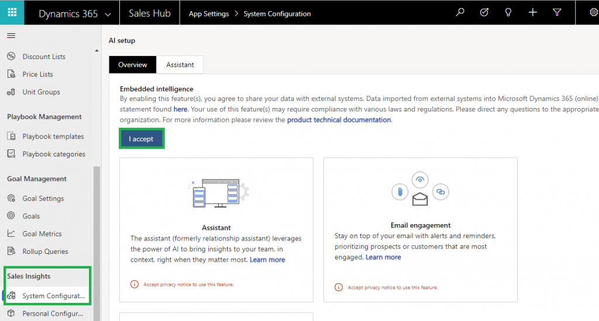Open the app launcher waffle icon
Viewport: 599px width, 321px height.
12,12
